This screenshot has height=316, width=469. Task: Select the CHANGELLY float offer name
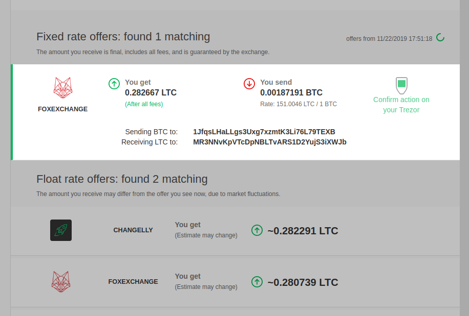133,230
